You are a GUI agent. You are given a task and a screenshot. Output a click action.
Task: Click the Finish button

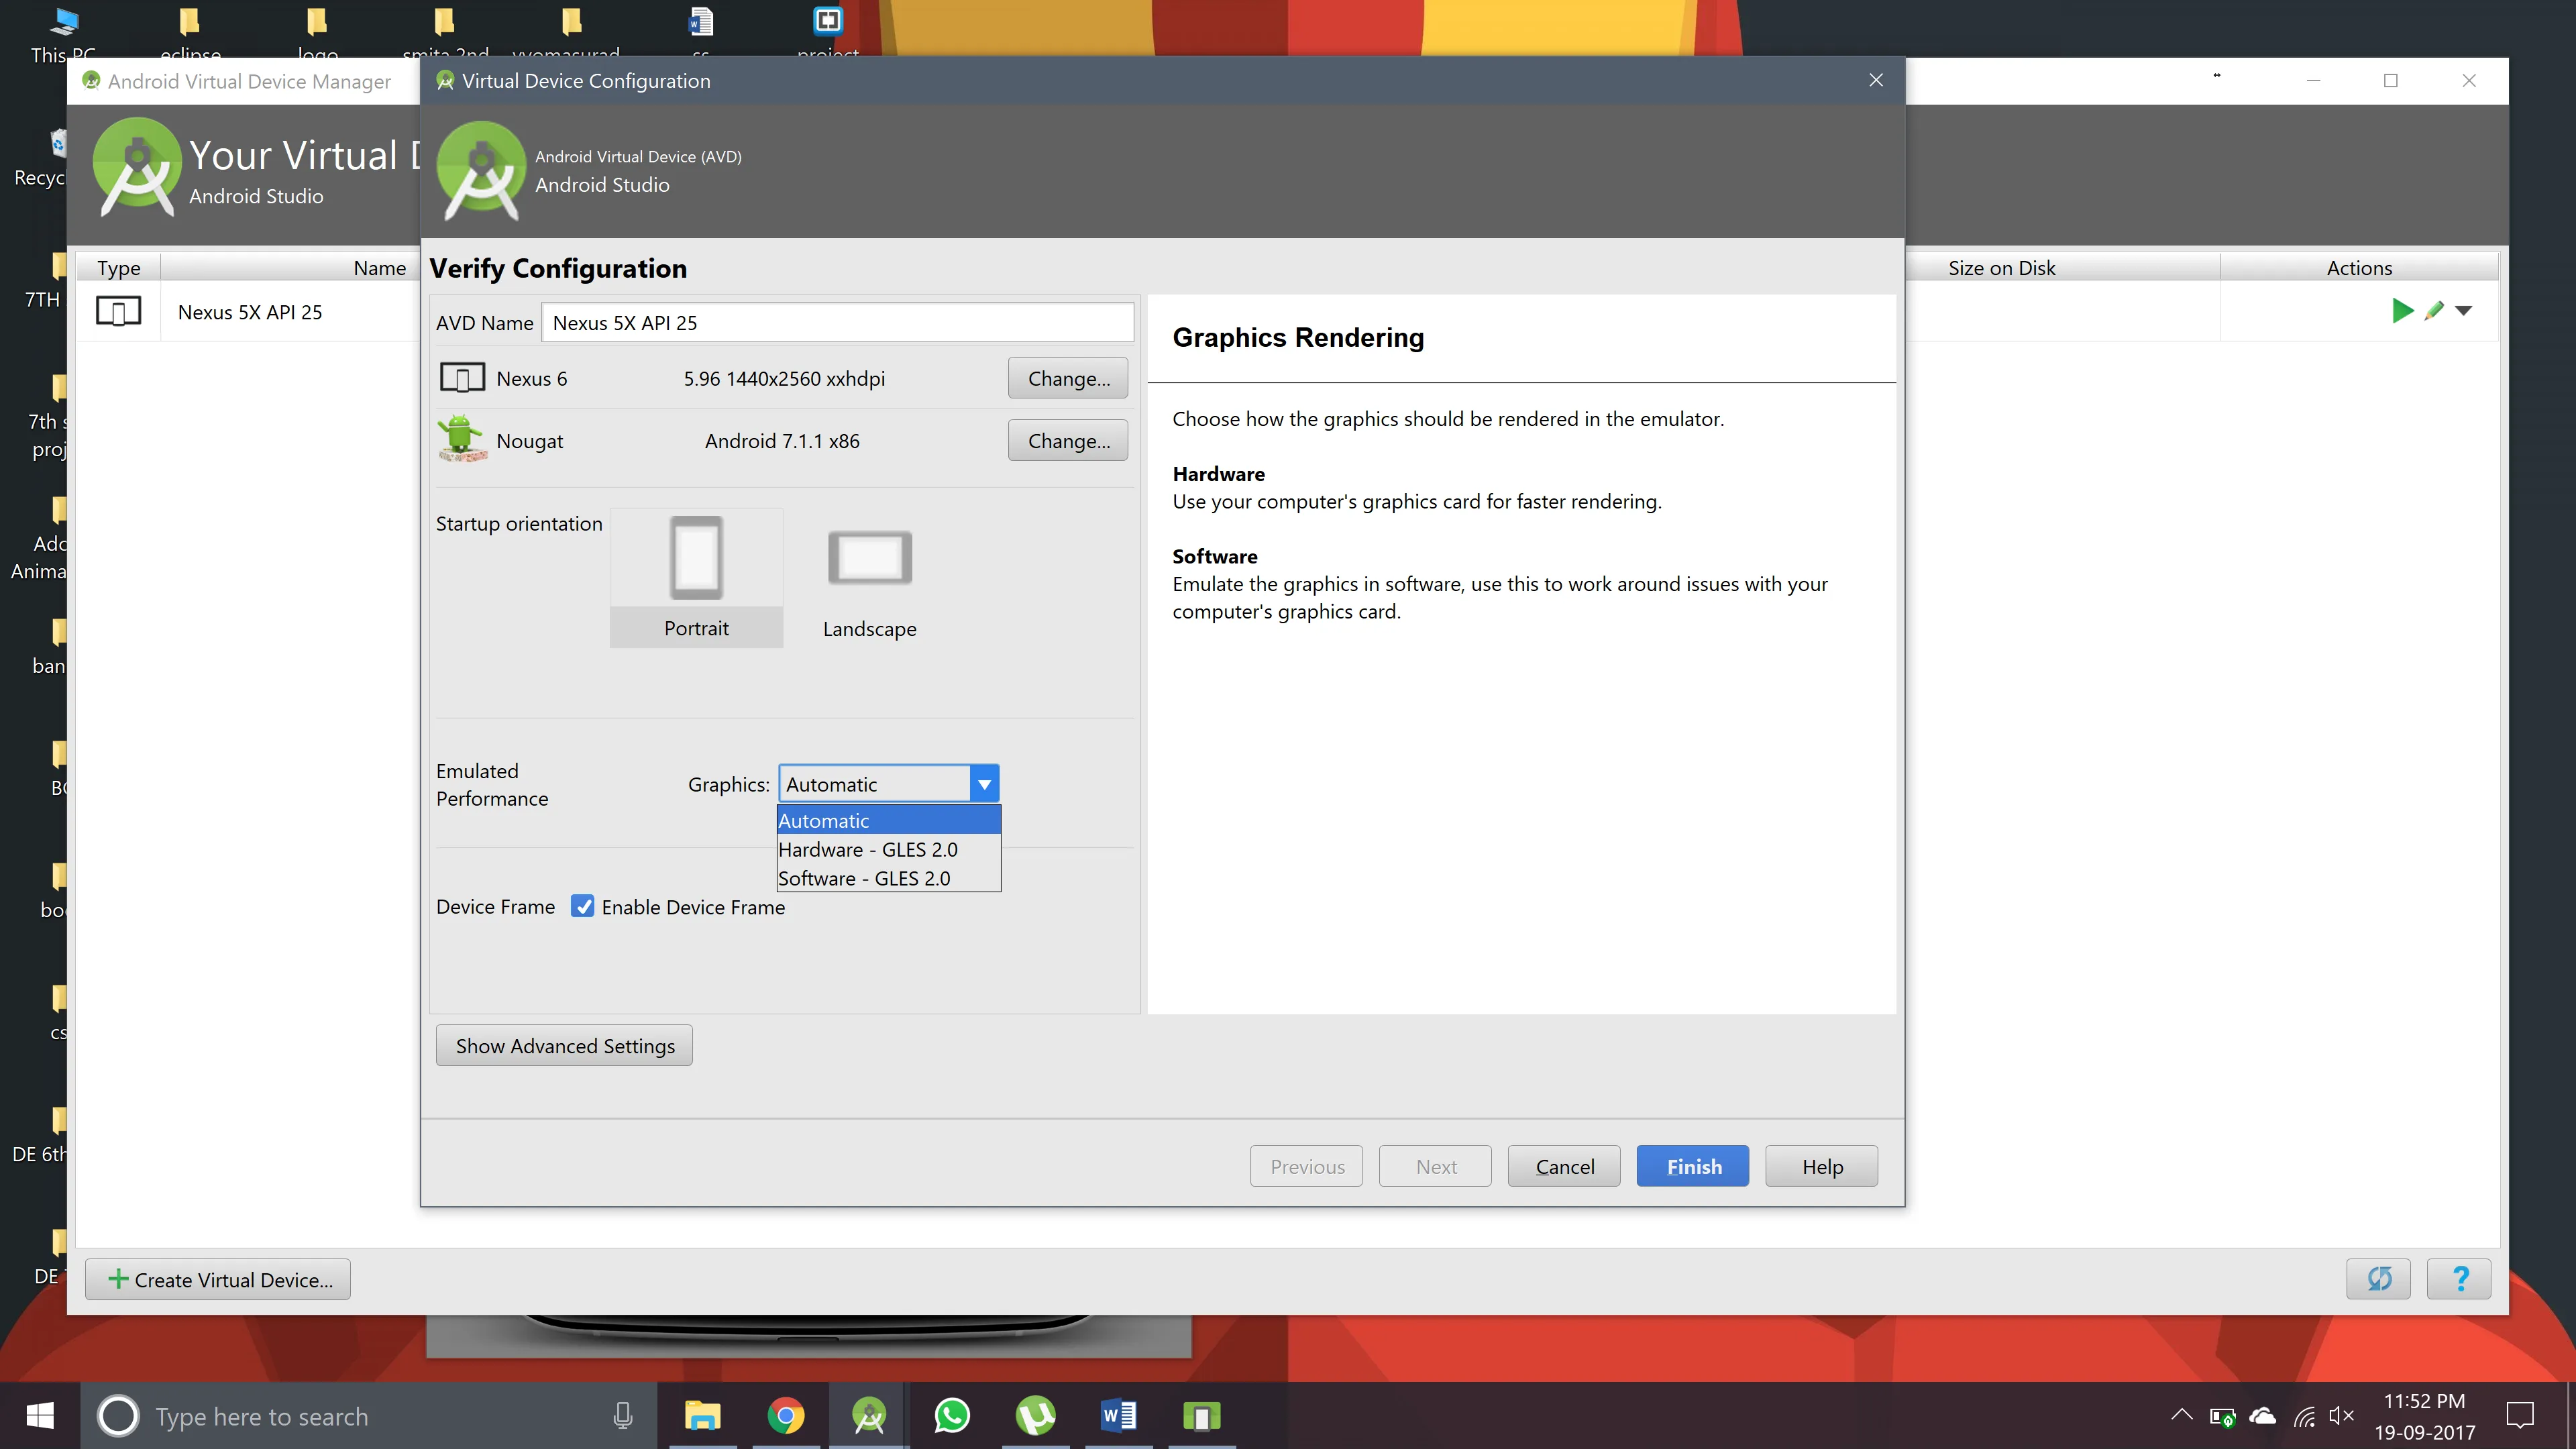(1692, 1166)
